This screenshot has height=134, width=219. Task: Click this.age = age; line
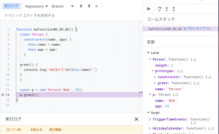(x=43, y=49)
